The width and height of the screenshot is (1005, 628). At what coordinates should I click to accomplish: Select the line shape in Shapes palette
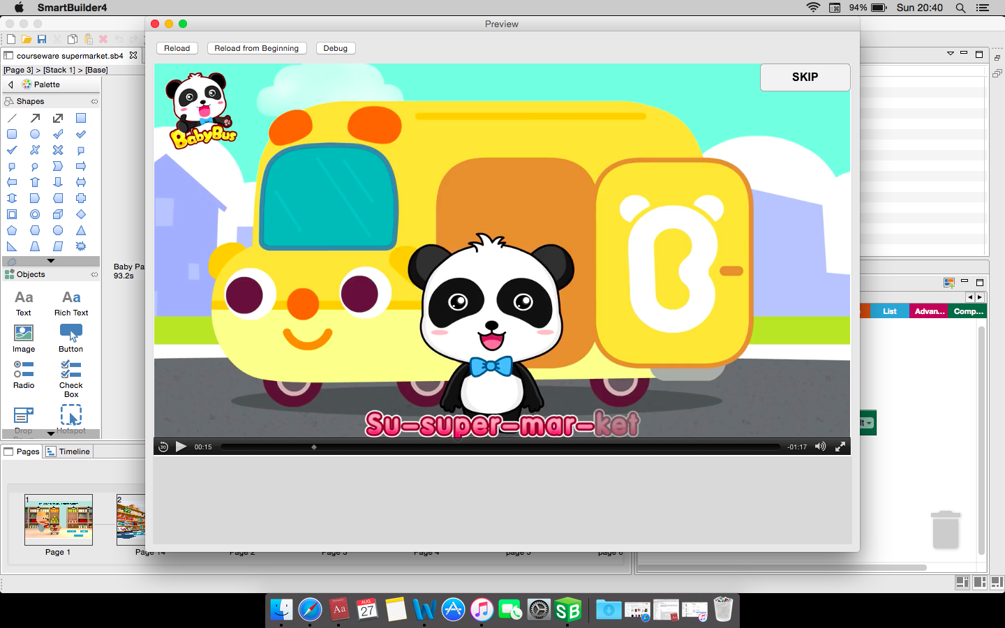[x=12, y=118]
